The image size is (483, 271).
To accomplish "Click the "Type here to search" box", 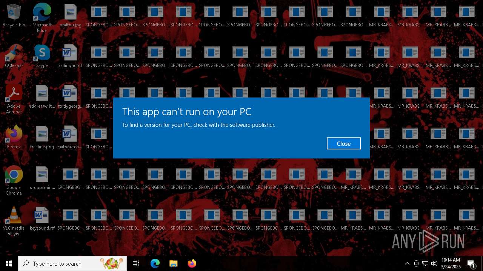I will tap(72, 263).
